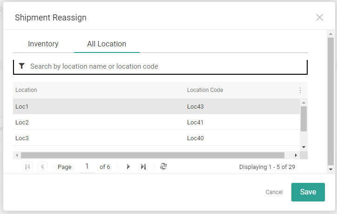Click the grid vertical scrollbar up arrow
Image resolution: width=337 pixels, height=214 pixels.
point(303,103)
